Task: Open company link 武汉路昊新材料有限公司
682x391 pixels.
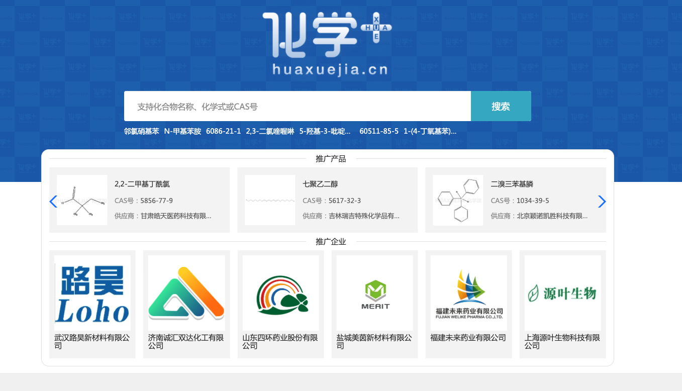Action: (92, 342)
